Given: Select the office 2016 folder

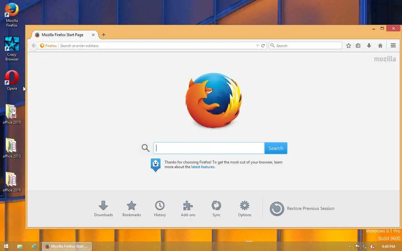Looking at the screenshot, I should point(12,182).
